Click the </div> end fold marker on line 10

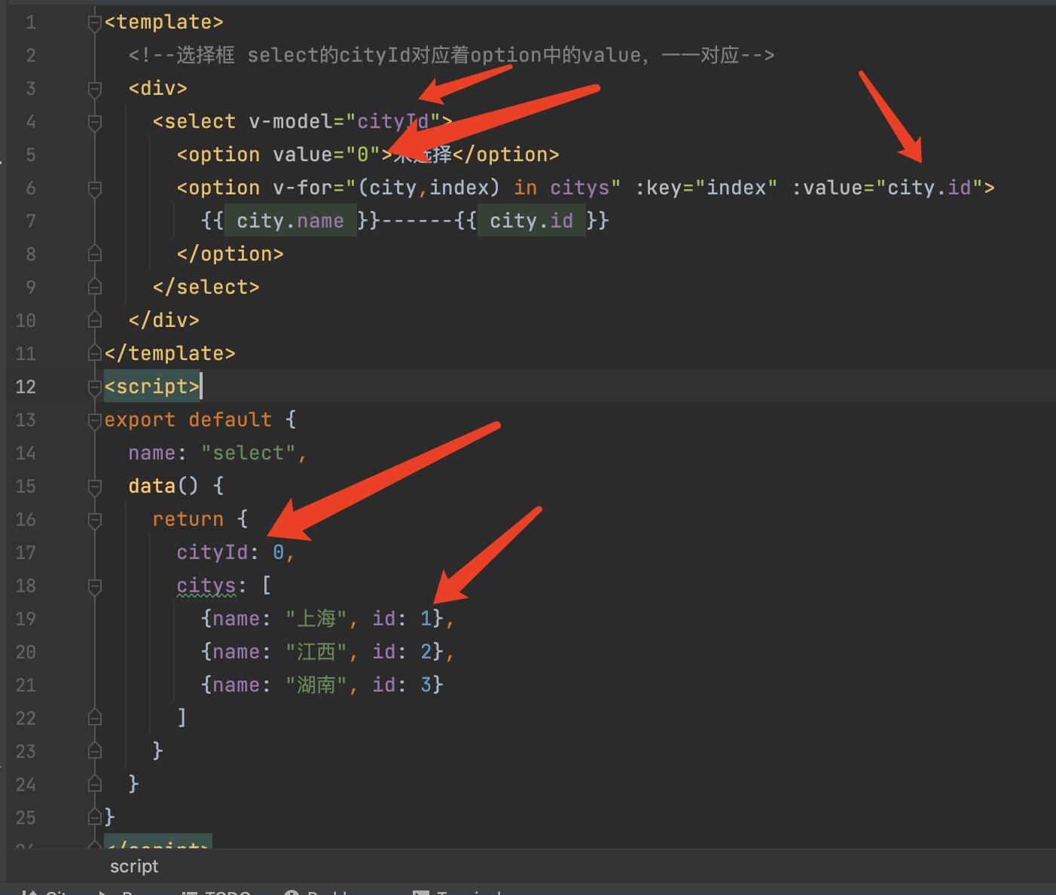click(x=94, y=320)
